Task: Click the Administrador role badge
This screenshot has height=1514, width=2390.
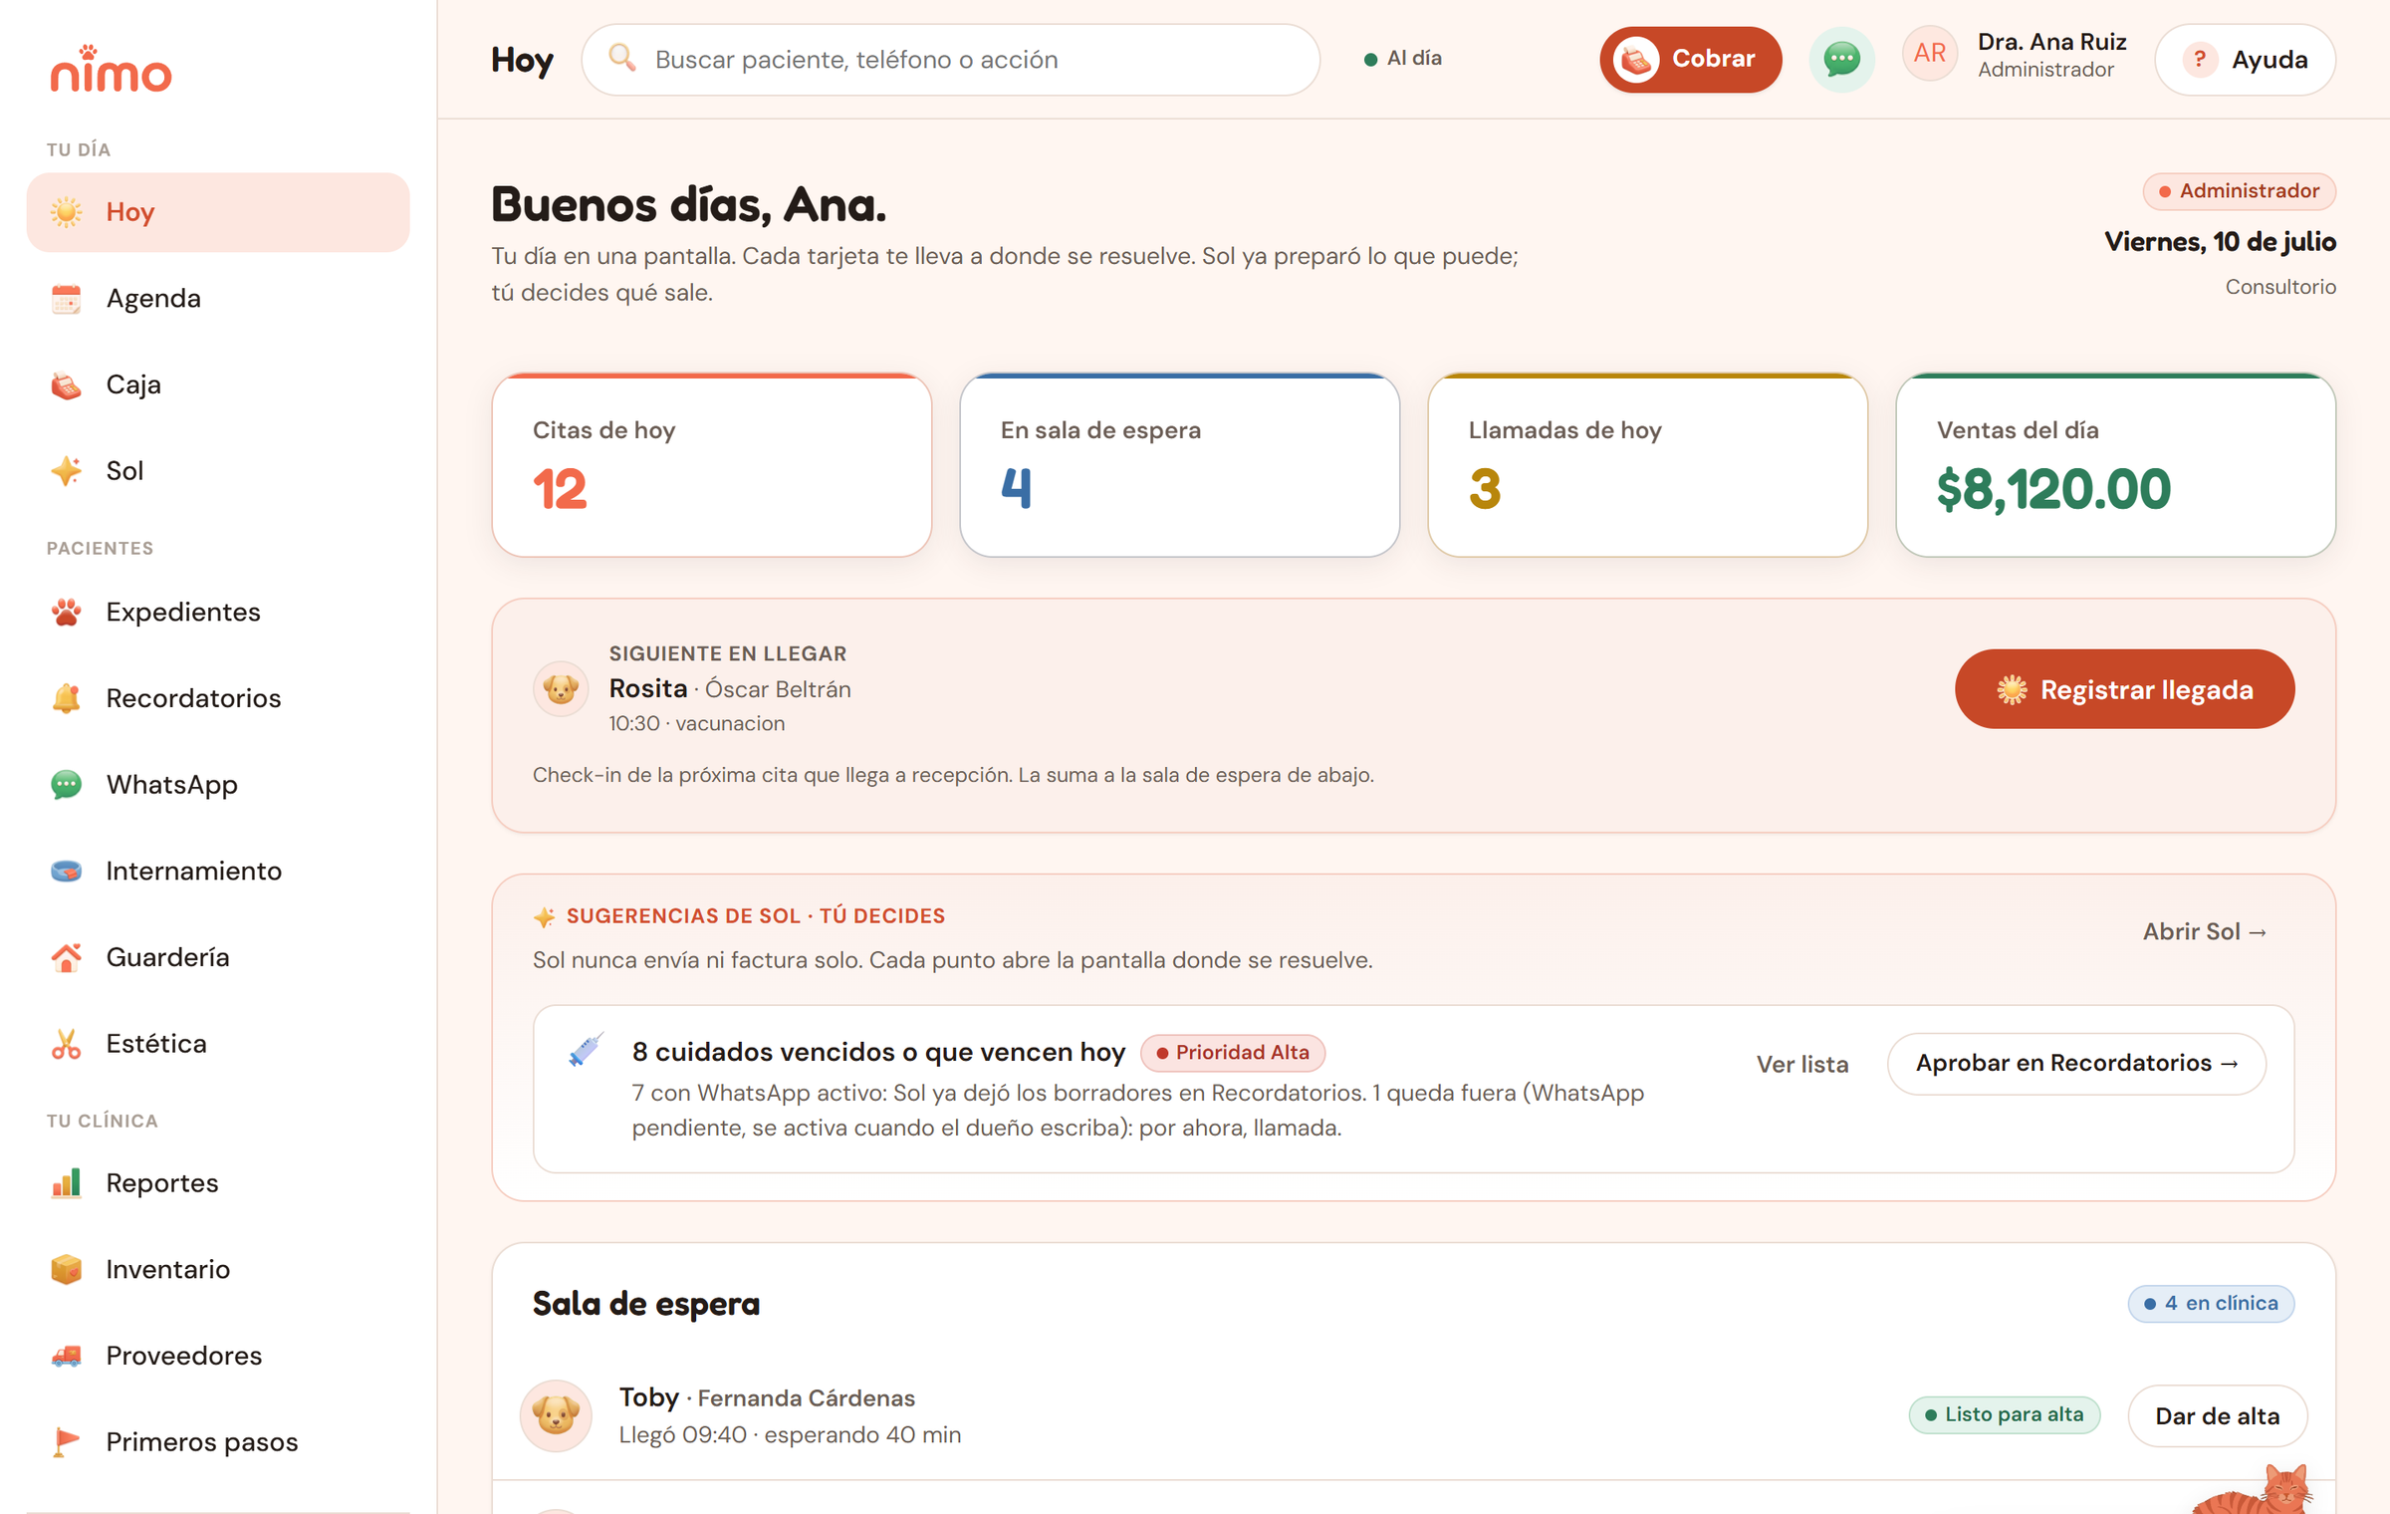Action: (x=2239, y=191)
